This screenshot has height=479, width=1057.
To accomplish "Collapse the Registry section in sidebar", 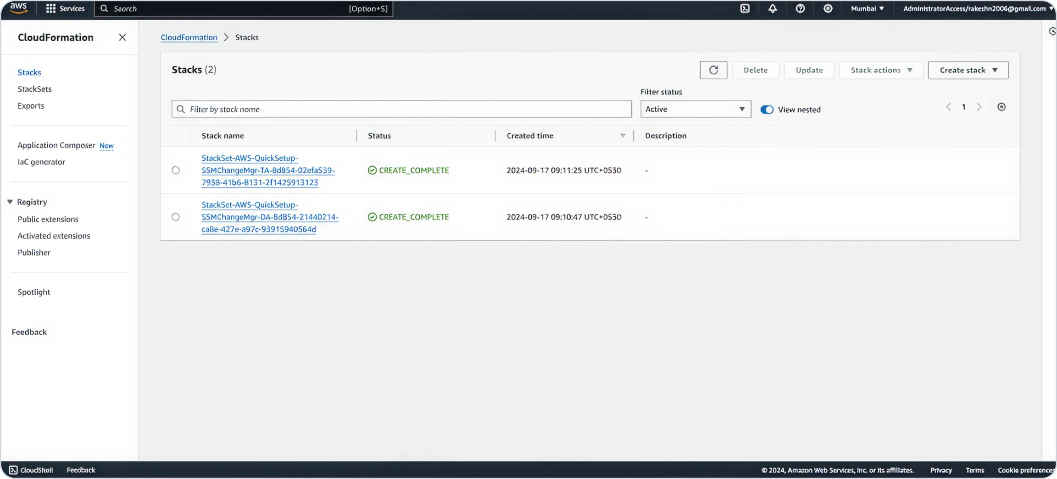I will (x=10, y=202).
